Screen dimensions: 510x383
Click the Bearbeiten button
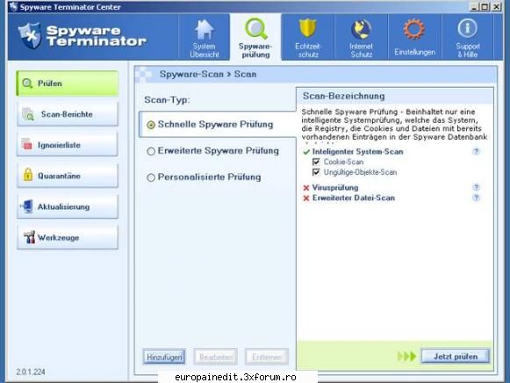click(x=216, y=357)
